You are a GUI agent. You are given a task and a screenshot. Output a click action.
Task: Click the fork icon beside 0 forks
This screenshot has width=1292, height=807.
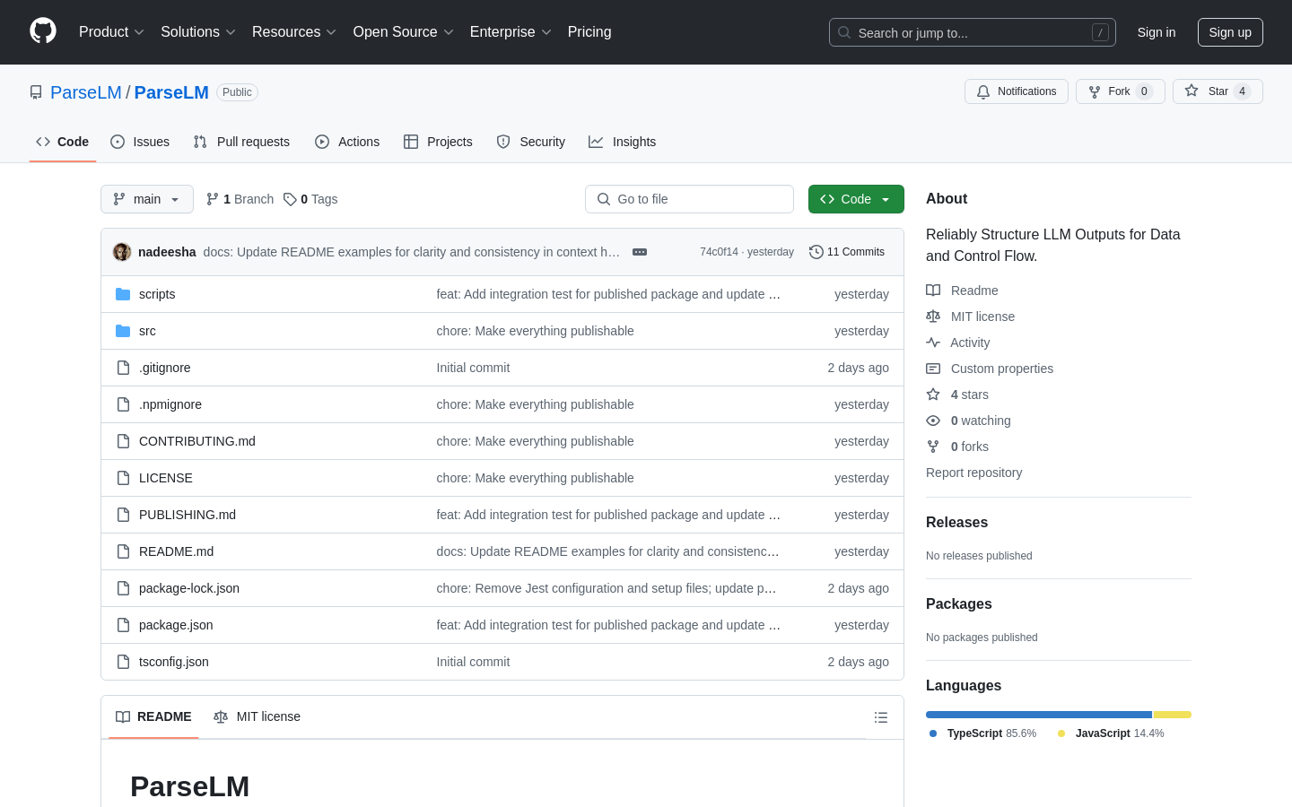[933, 447]
